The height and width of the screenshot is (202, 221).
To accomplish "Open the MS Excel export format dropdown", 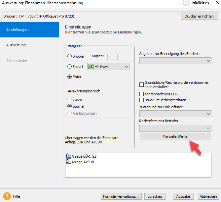I will [108, 67].
